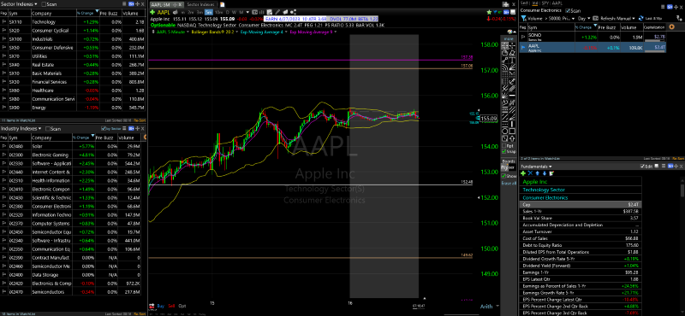Viewport: 685px width, 316px height.
Task: Open Sector Indexes panel menu icon
Action: [x=124, y=4]
